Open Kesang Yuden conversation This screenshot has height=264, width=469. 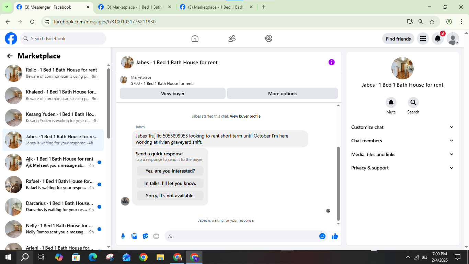(53, 118)
